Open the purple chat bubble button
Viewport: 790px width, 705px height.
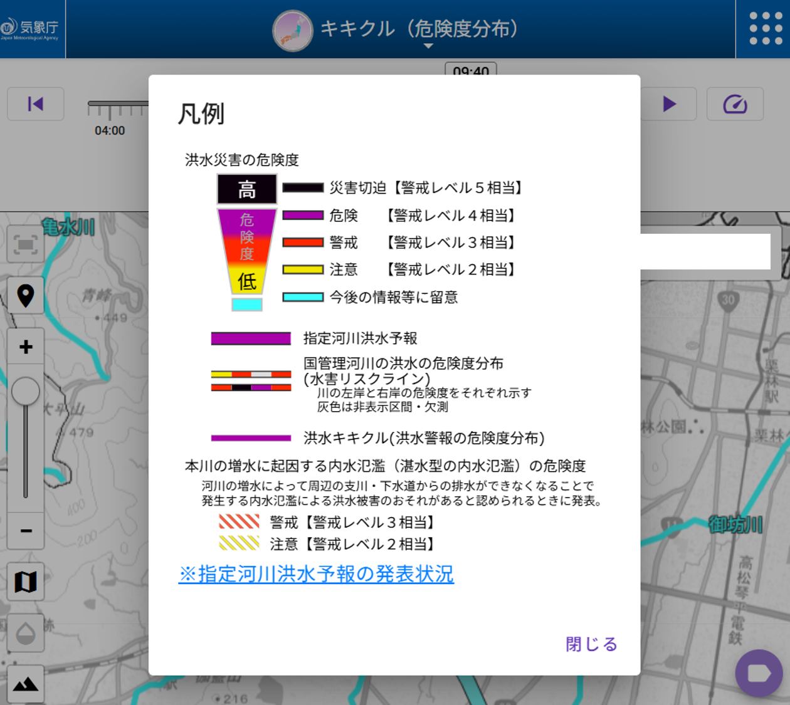coord(759,674)
